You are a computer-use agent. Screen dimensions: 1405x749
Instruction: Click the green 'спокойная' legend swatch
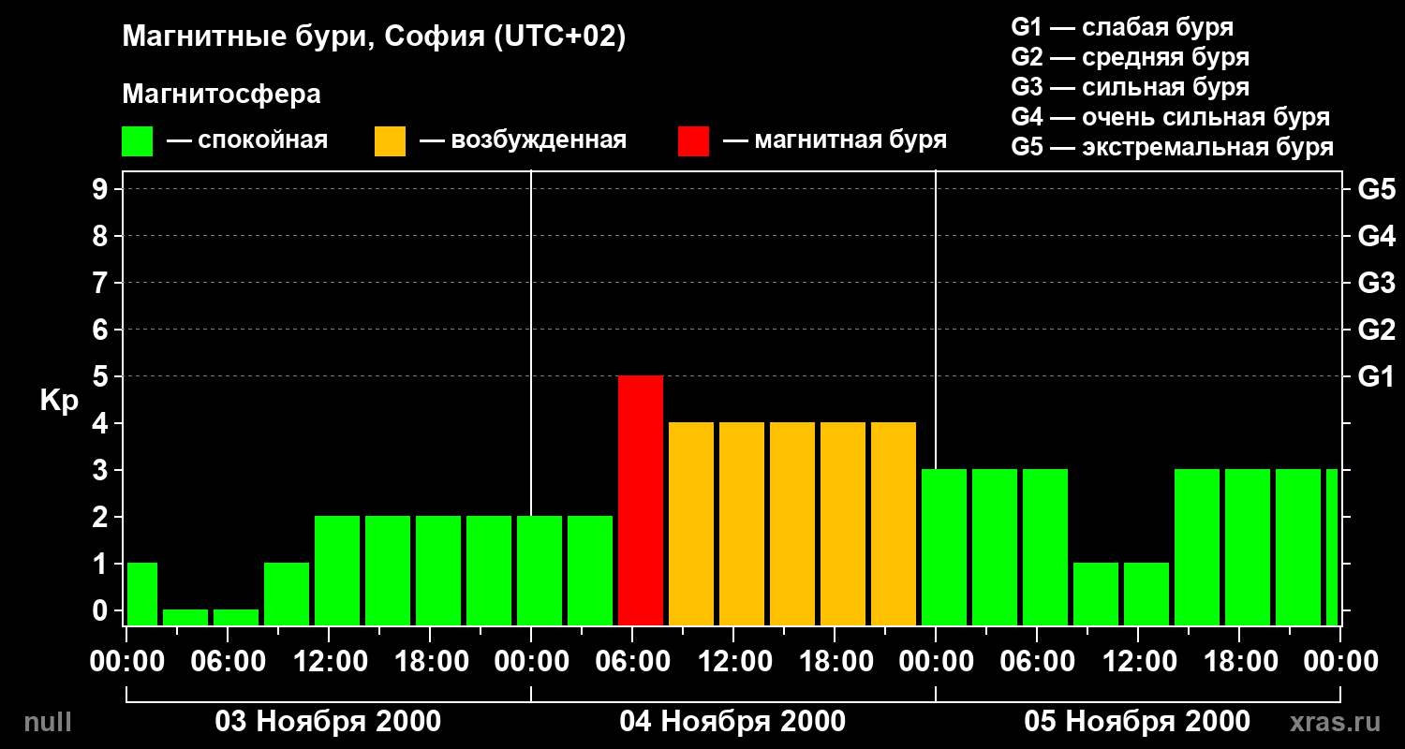tap(138, 141)
